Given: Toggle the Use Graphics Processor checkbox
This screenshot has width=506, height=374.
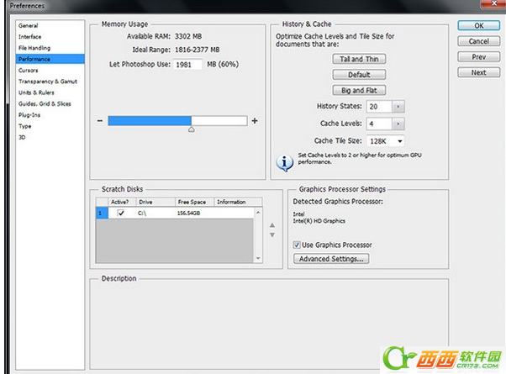Looking at the screenshot, I should click(x=297, y=245).
